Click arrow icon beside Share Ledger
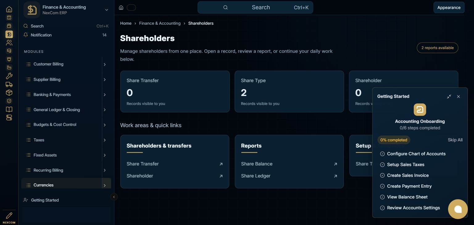The image size is (474, 225). point(335,176)
